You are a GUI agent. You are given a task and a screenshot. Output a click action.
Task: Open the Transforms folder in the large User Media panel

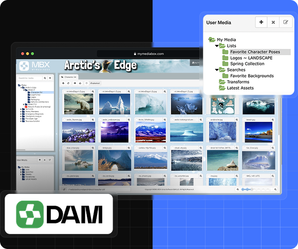(x=238, y=82)
